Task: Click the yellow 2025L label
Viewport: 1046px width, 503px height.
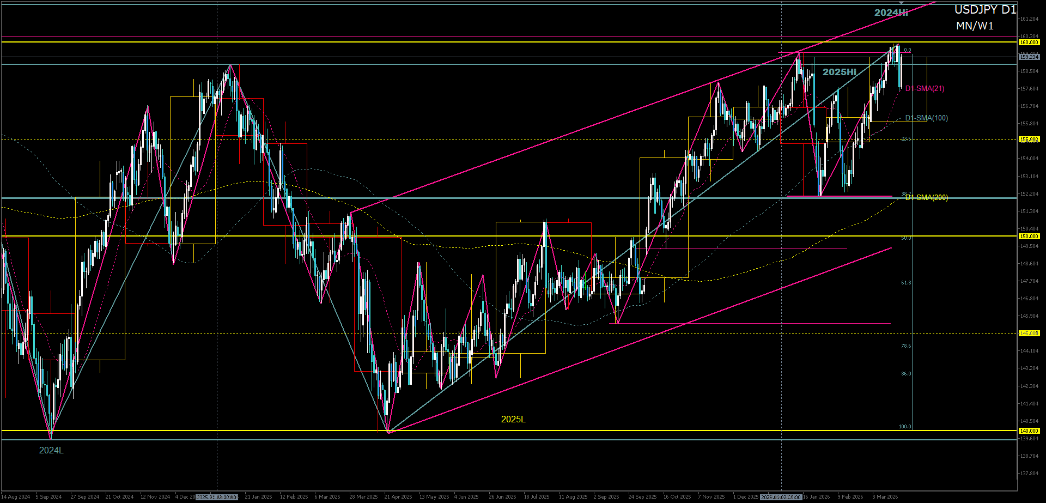Action: [x=513, y=419]
